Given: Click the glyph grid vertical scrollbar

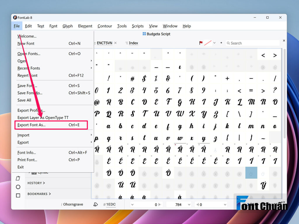Looking at the screenshot, I should [x=284, y=93].
